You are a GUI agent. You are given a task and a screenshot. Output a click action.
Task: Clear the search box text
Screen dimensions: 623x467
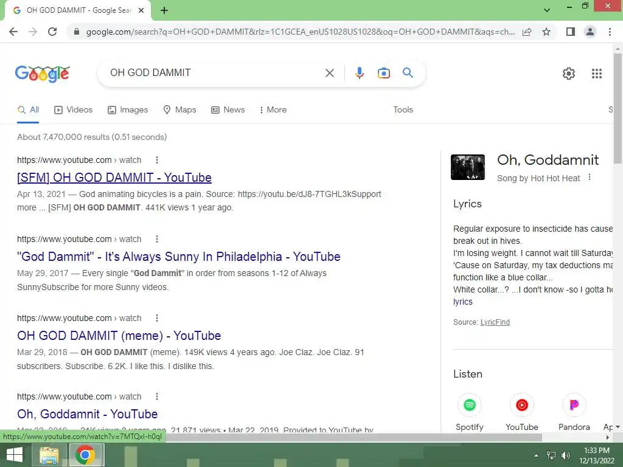[329, 73]
